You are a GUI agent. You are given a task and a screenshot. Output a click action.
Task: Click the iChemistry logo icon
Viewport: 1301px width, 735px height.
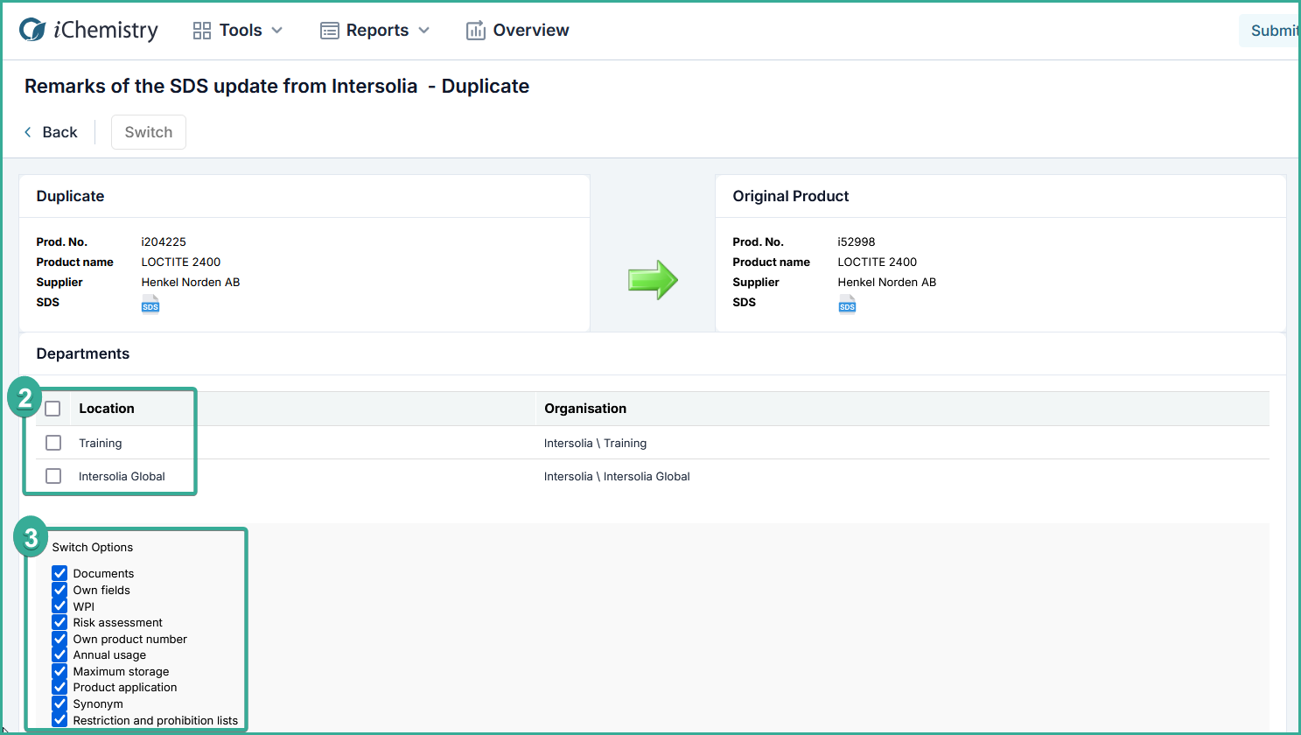(x=32, y=30)
